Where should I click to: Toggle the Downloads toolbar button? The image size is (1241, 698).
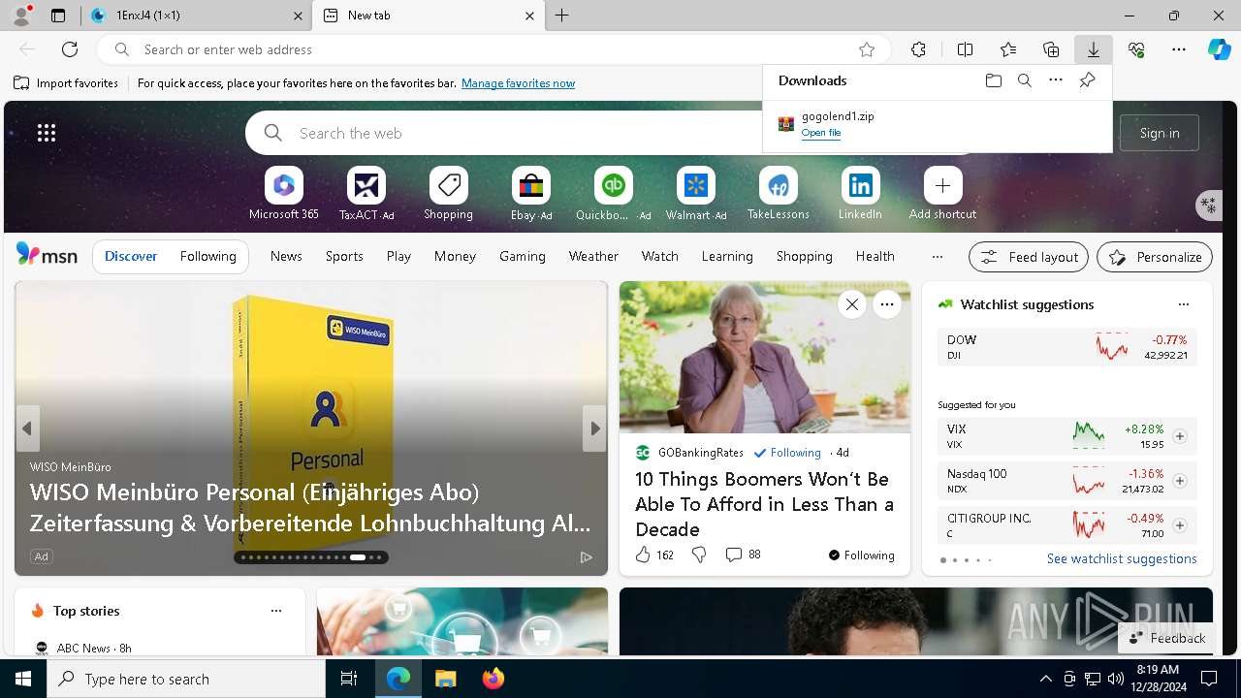tap(1093, 49)
